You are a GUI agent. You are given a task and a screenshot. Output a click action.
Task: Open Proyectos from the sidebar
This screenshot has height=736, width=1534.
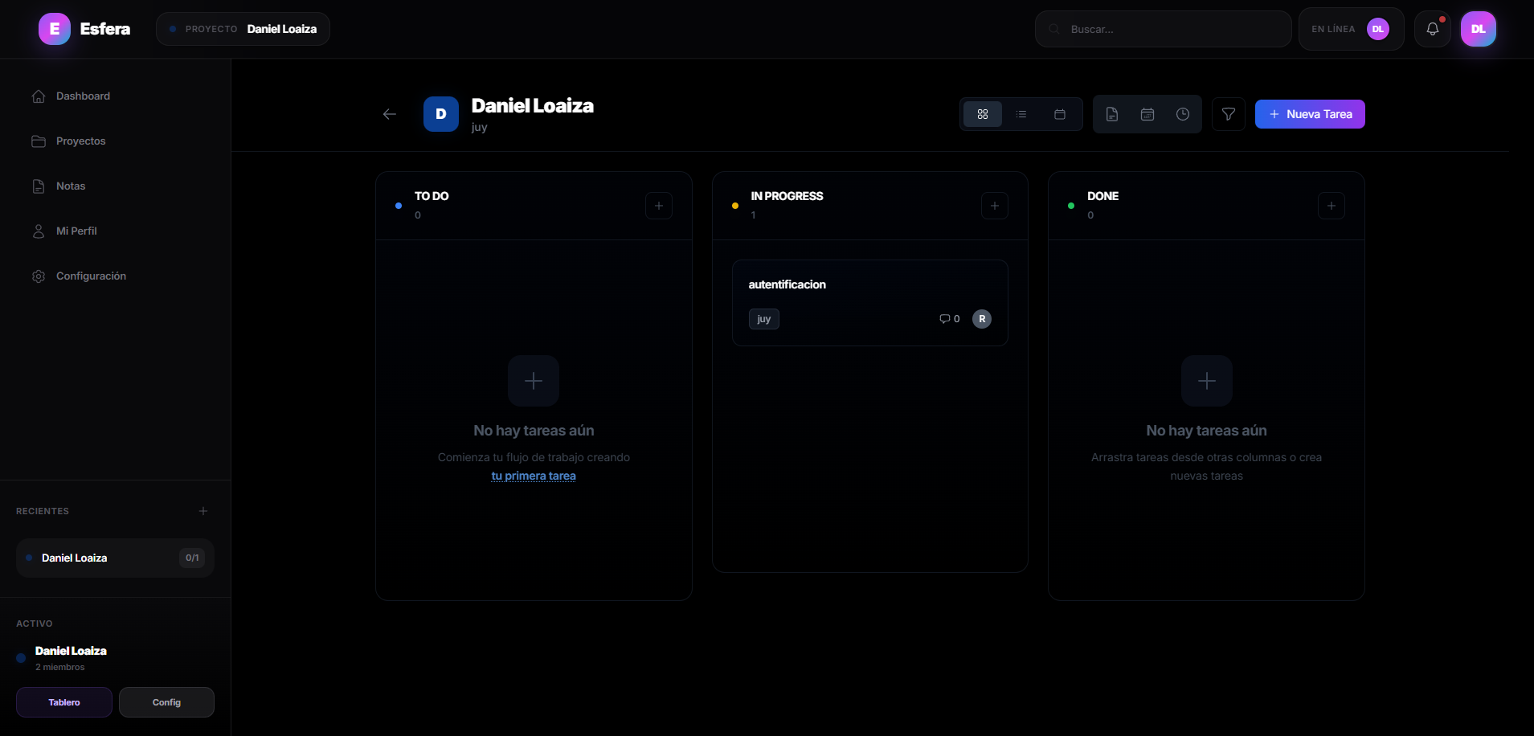tap(80, 141)
